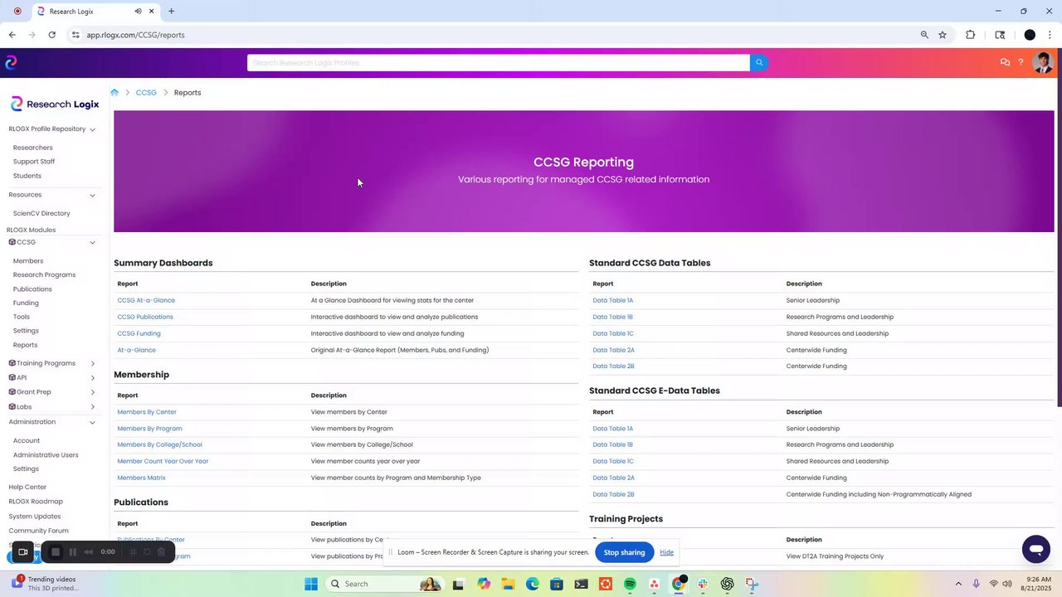This screenshot has width=1062, height=597.
Task: Click the search magnifier button beside the profile search
Action: tap(758, 63)
